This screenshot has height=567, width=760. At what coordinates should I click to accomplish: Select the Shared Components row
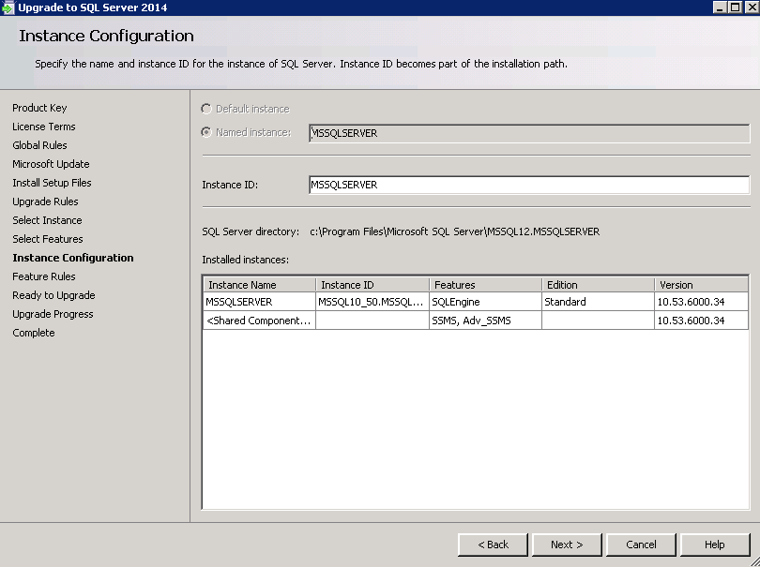point(476,321)
